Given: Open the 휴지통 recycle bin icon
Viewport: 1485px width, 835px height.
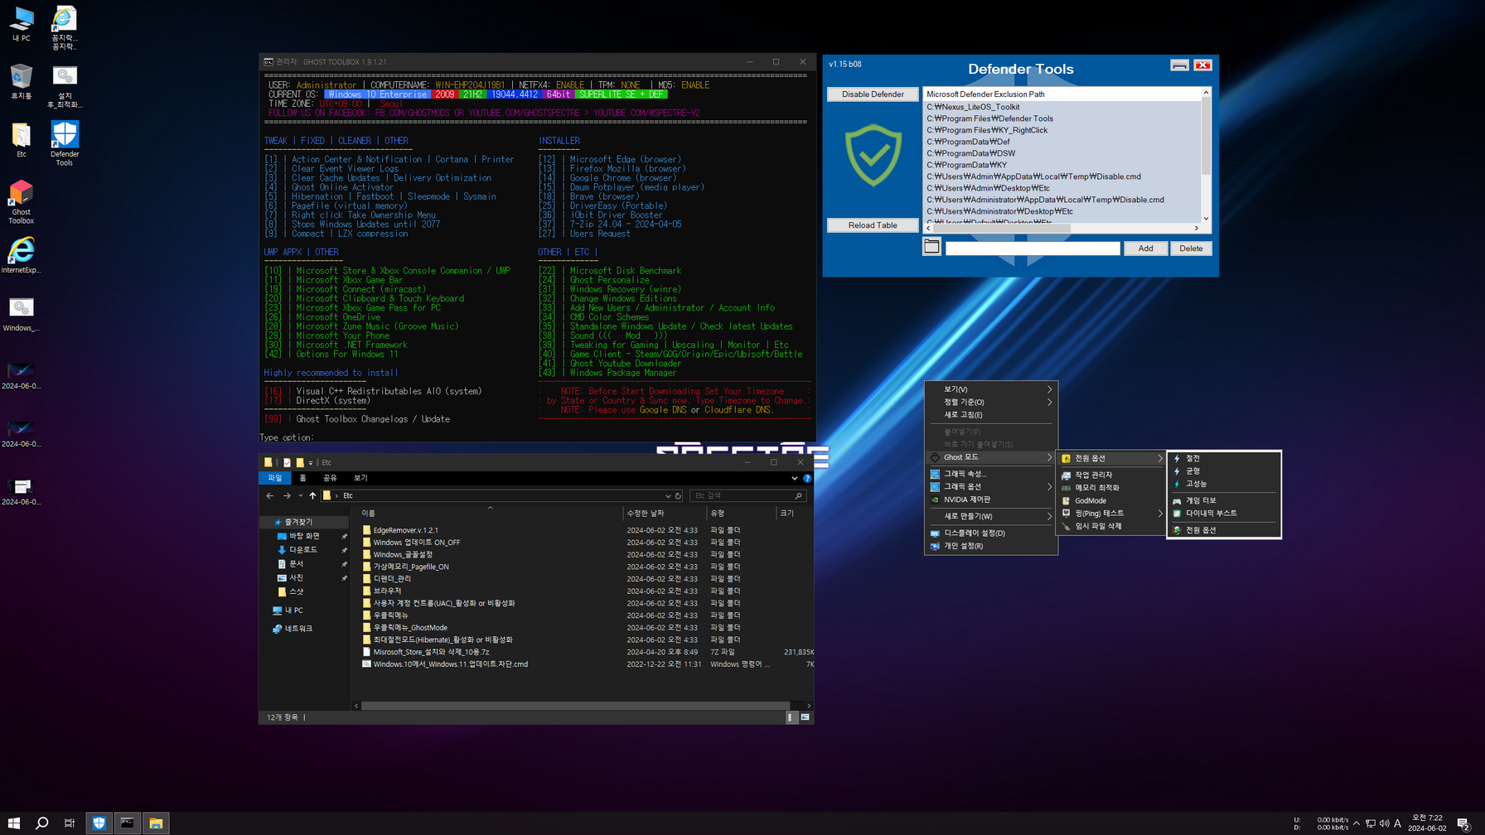Looking at the screenshot, I should (x=21, y=82).
